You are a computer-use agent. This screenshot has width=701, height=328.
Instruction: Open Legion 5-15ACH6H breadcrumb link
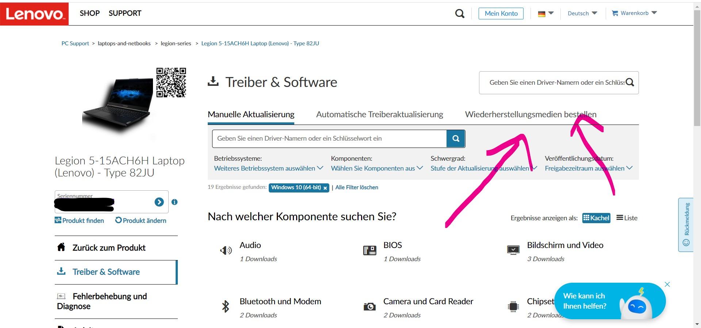260,43
